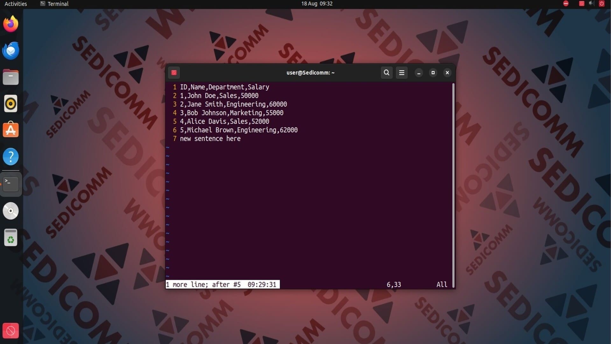The width and height of the screenshot is (611, 344).
Task: Click the red new-tab icon in terminal header
Action: click(174, 73)
